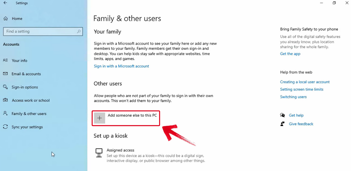Image resolution: width=351 pixels, height=171 pixels.
Task: Open the Creating a local user account article
Action: click(x=305, y=82)
